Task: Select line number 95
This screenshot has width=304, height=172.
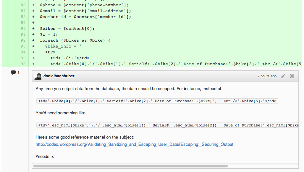Action: [23, 58]
